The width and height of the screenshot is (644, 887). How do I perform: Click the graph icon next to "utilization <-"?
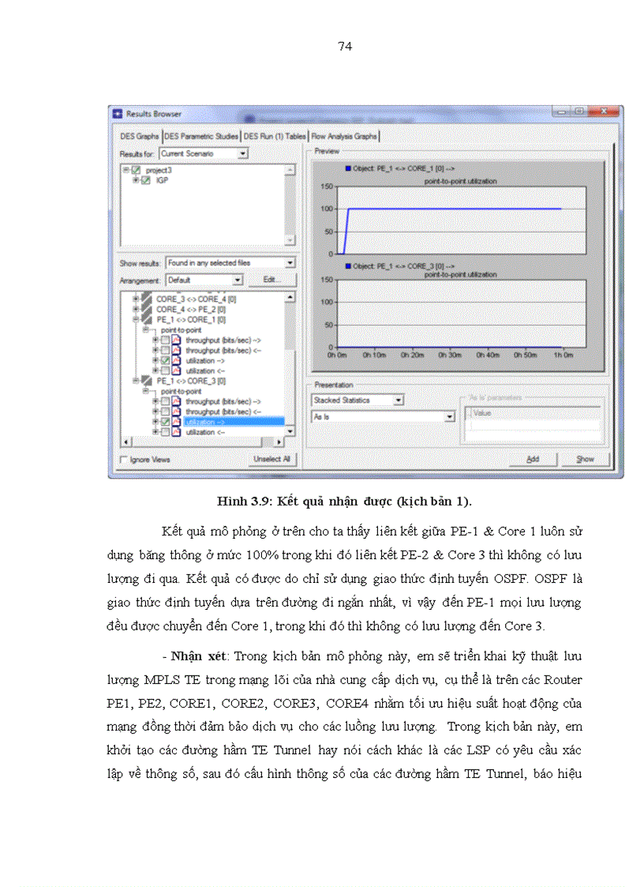175,370
